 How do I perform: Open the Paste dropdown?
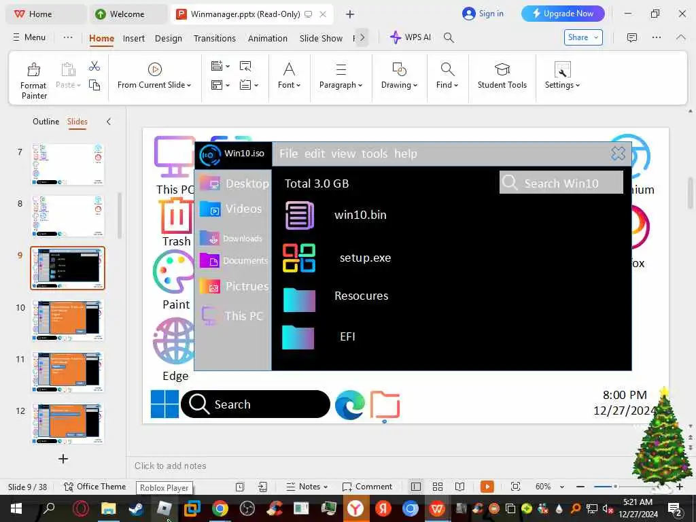pos(69,85)
